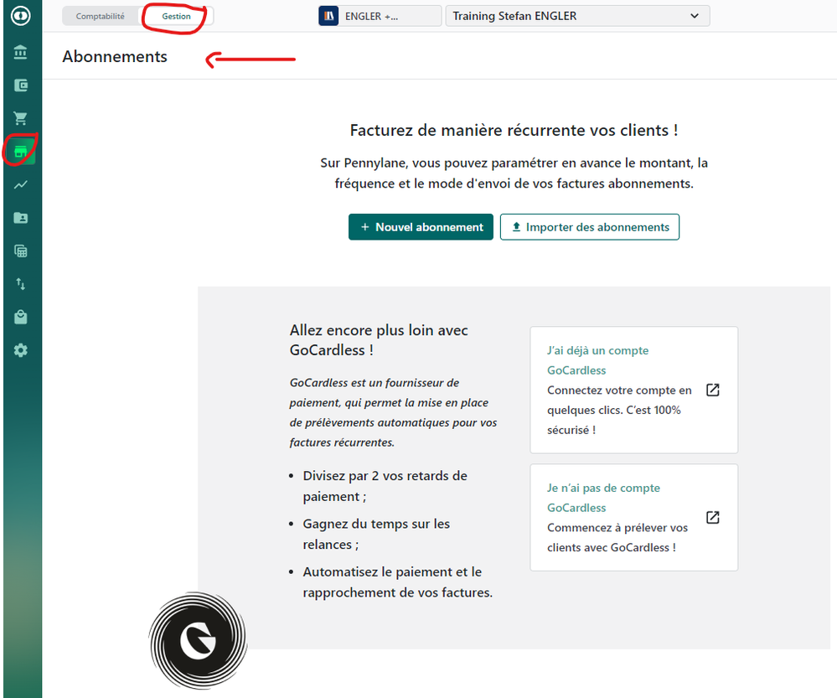Viewport: 837px width, 698px height.
Task: Click the Nouvel abonnement button
Action: click(x=421, y=227)
